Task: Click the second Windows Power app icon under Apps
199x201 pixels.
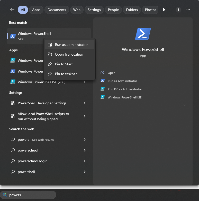Action: click(x=13, y=71)
